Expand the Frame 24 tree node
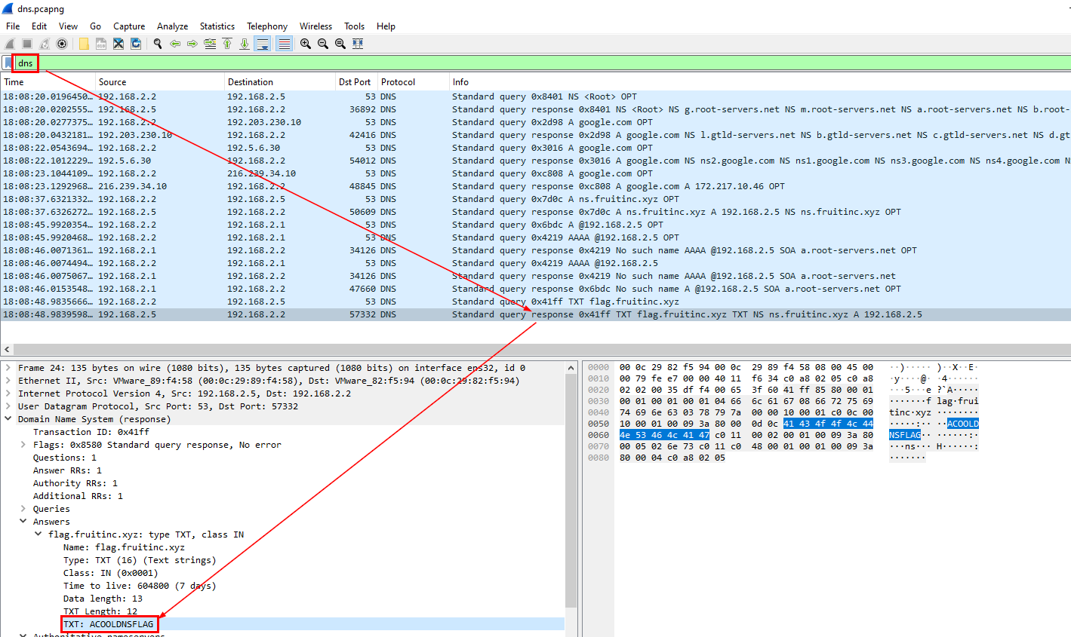This screenshot has width=1071, height=637. pyautogui.click(x=8, y=368)
